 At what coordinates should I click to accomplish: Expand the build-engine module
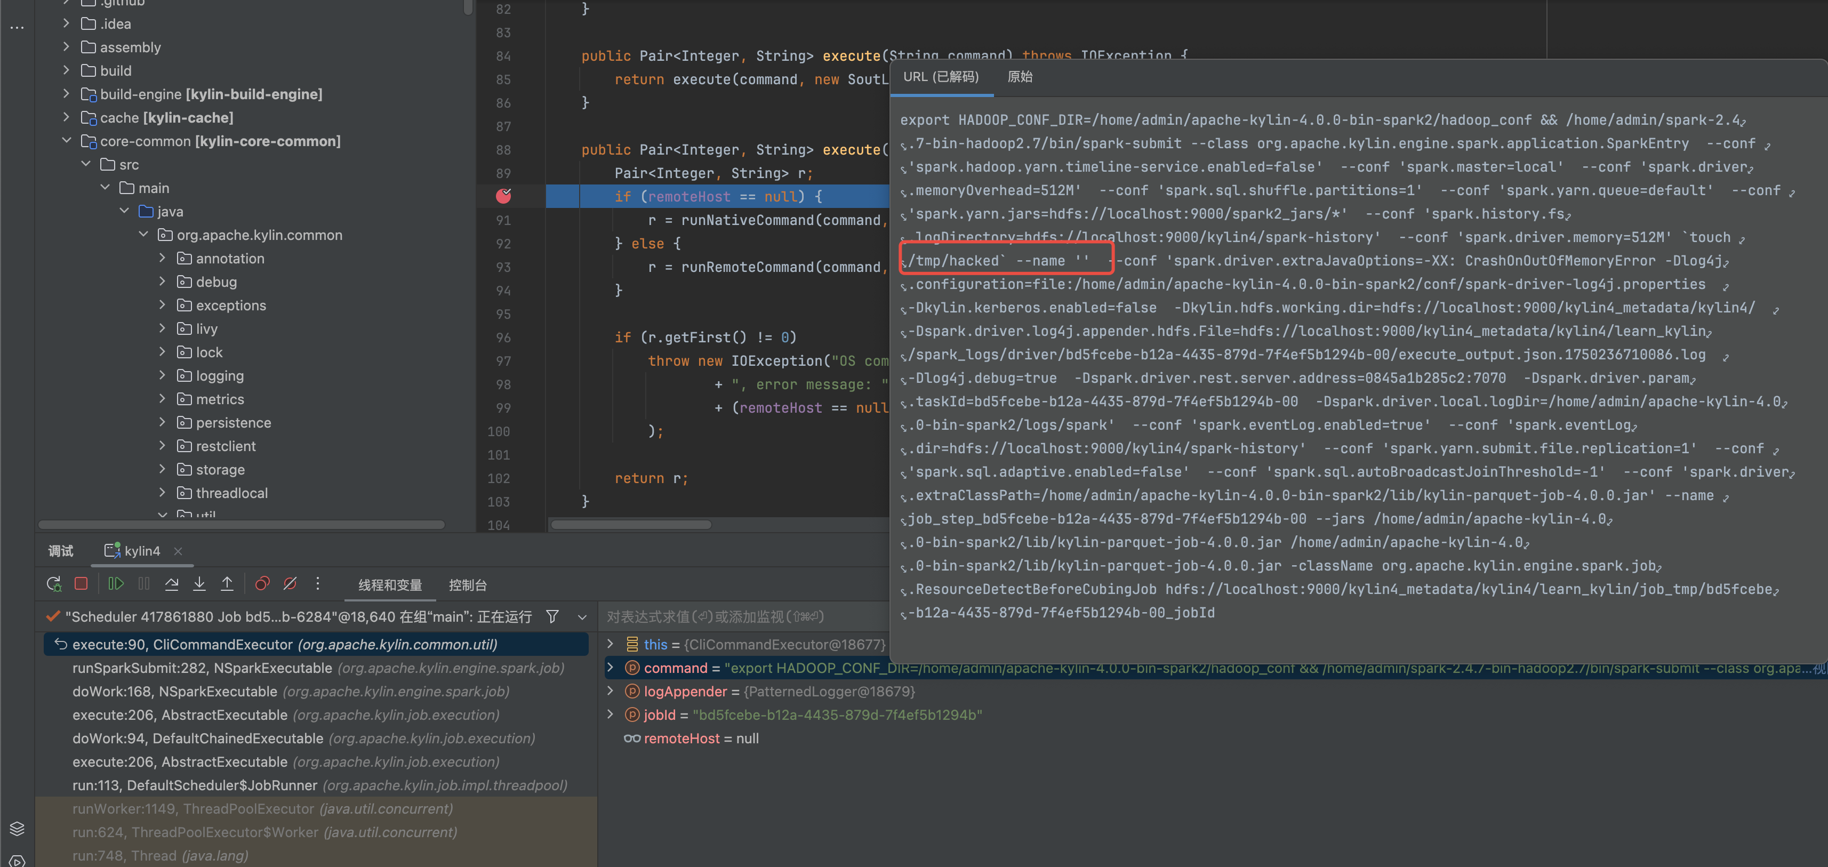pyautogui.click(x=66, y=94)
